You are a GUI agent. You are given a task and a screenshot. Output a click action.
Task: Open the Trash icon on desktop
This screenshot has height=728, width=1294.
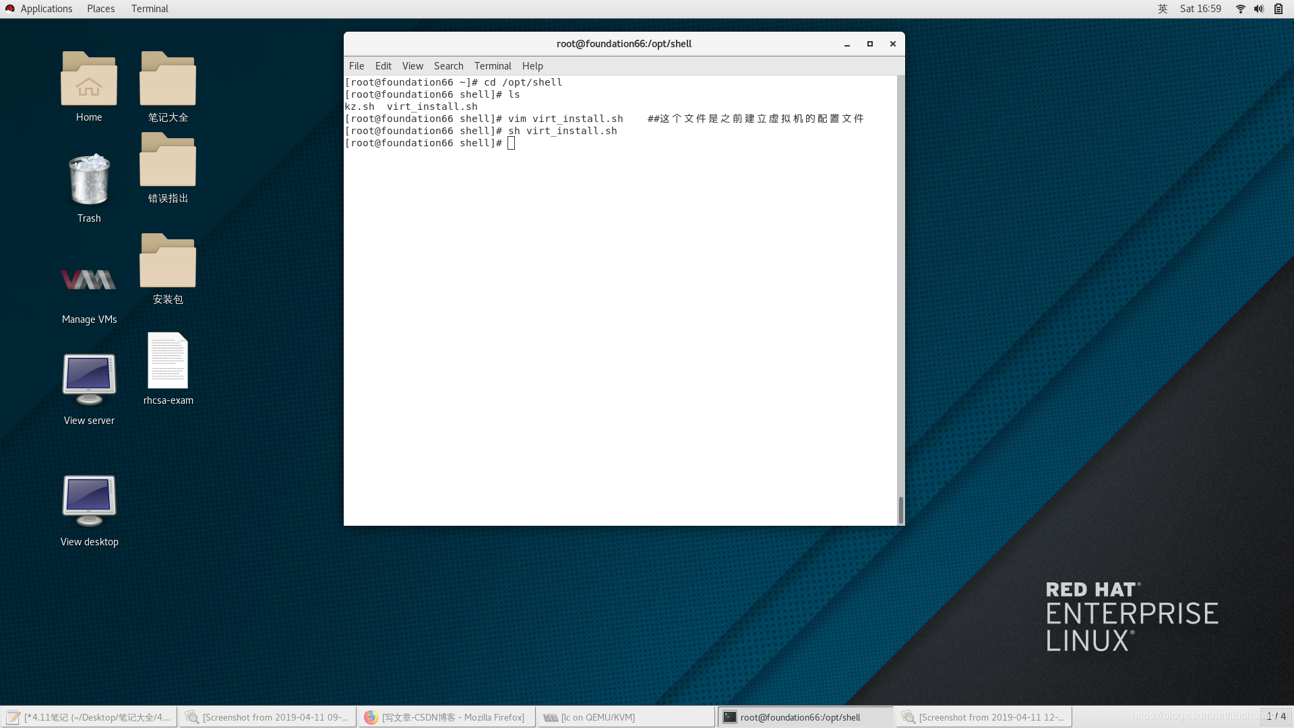click(x=89, y=180)
